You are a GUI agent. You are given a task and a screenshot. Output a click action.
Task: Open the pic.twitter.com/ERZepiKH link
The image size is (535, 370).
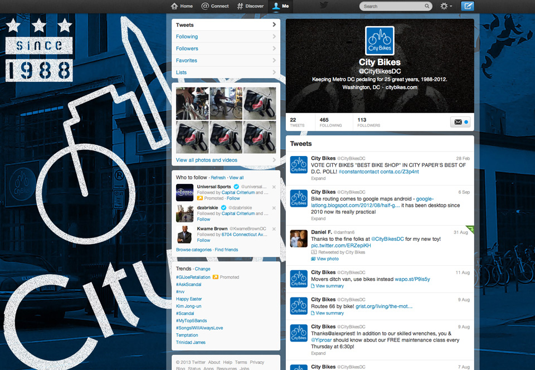(341, 246)
